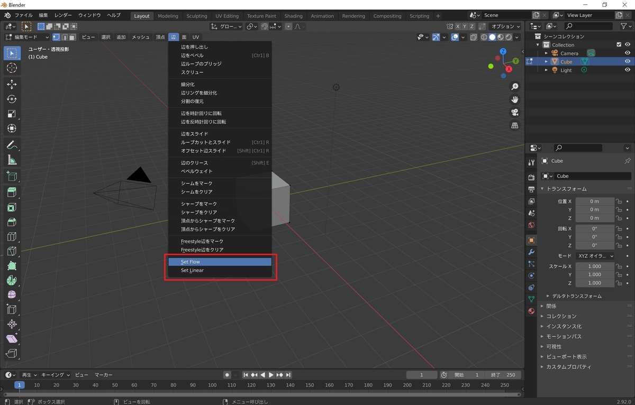Select the Measure ruler tool
635x405 pixels.
(x=12, y=160)
